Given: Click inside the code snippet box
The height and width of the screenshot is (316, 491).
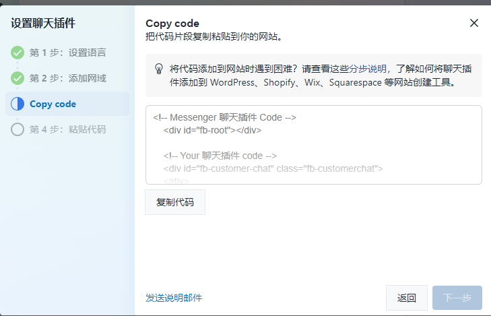Looking at the screenshot, I should tap(314, 144).
